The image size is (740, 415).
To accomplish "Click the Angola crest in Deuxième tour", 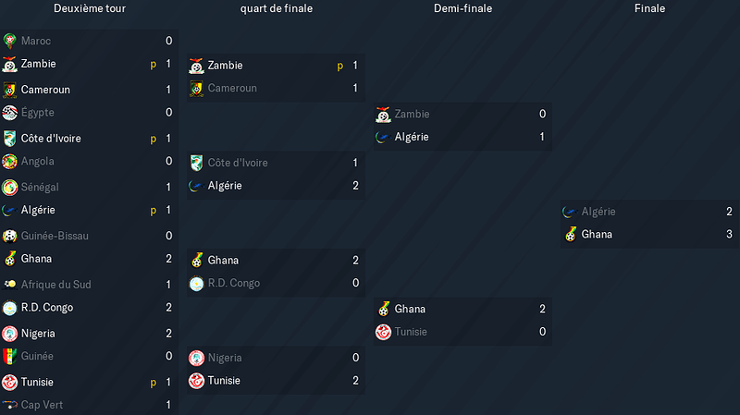I will tap(9, 161).
